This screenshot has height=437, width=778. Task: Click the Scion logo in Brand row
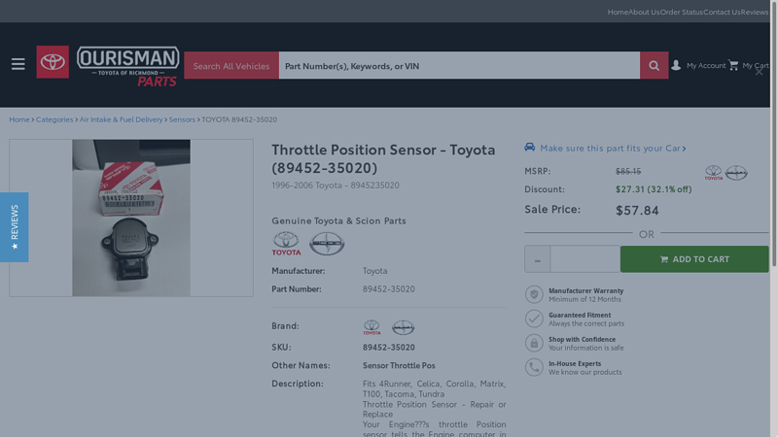pos(403,327)
